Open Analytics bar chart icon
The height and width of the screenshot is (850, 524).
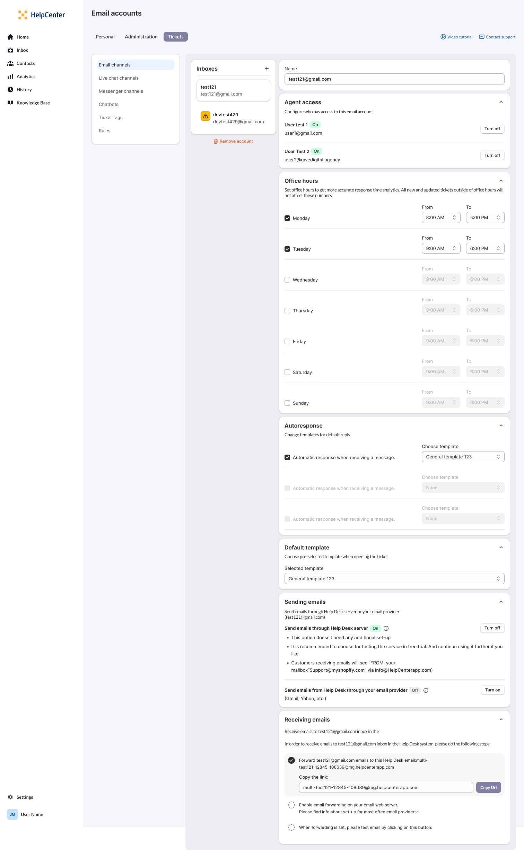pyautogui.click(x=10, y=77)
